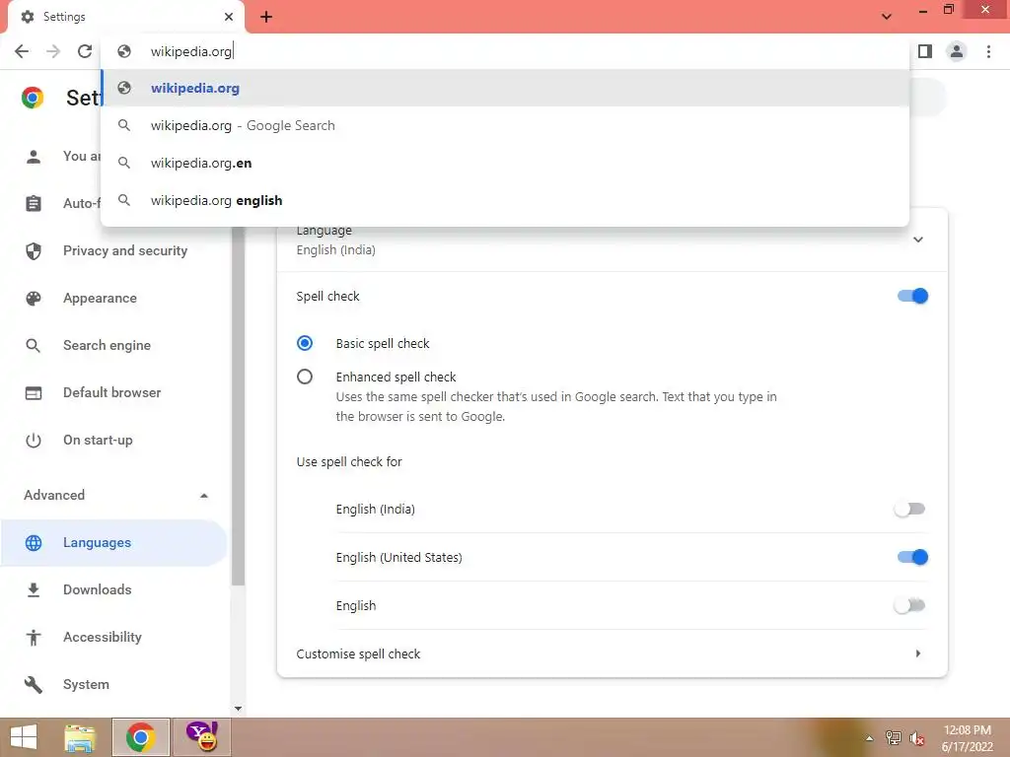Screen dimensions: 1010x757
Task: Choose wikipedia.org.en suggestion
Action: point(505,163)
